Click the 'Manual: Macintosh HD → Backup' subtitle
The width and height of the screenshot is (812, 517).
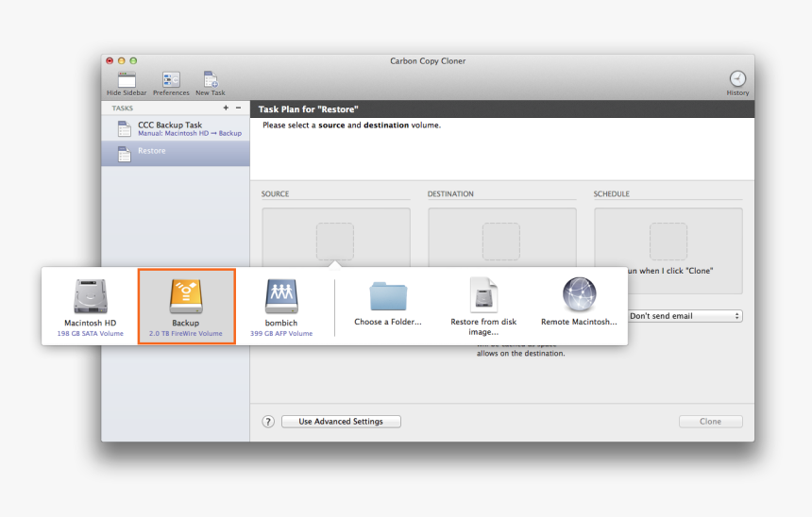[190, 134]
